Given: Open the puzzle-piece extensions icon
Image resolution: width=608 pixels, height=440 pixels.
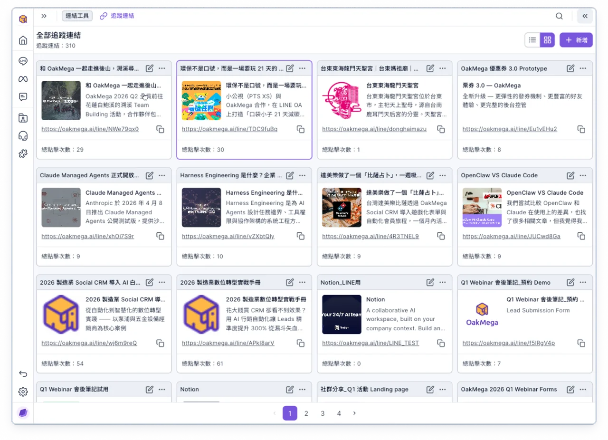Looking at the screenshot, I should pos(23,153).
